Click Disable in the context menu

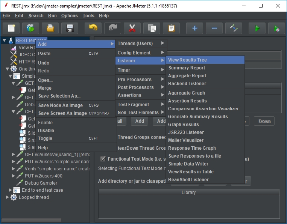76,130
